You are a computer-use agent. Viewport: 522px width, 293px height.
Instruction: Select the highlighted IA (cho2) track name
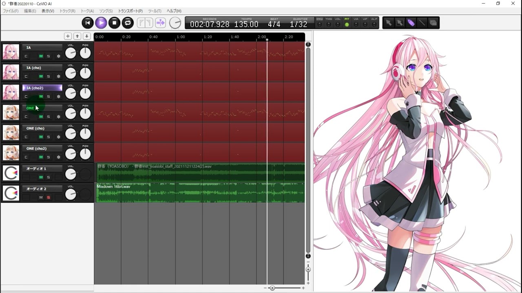(42, 88)
